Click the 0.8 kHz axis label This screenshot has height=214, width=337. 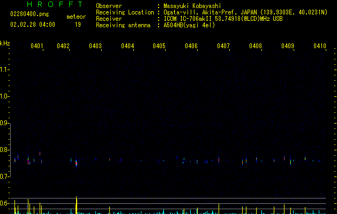coord(4,150)
